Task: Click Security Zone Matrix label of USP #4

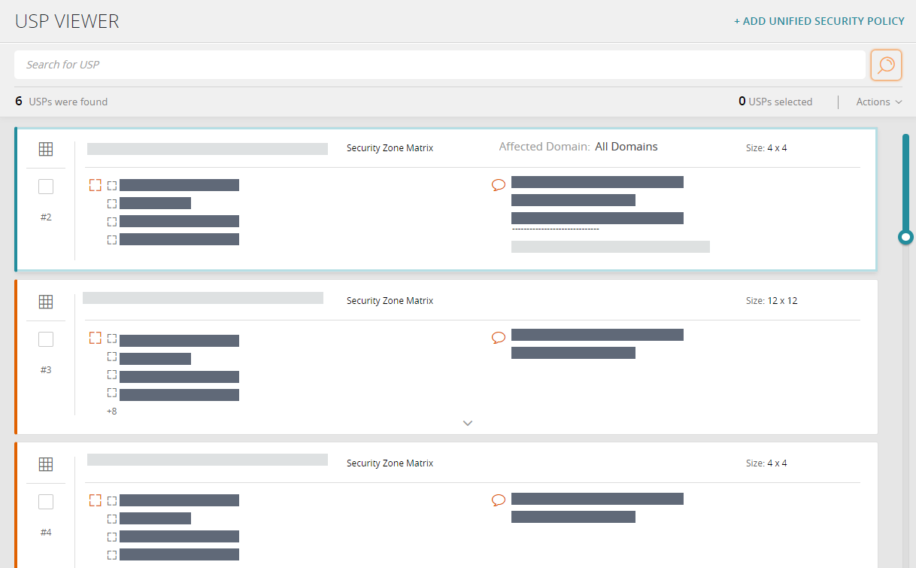Action: (x=390, y=463)
